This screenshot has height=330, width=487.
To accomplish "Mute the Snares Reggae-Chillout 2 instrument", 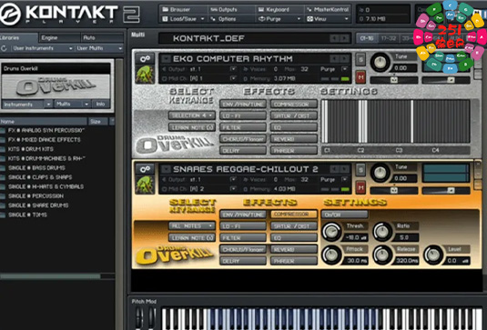I will [360, 187].
